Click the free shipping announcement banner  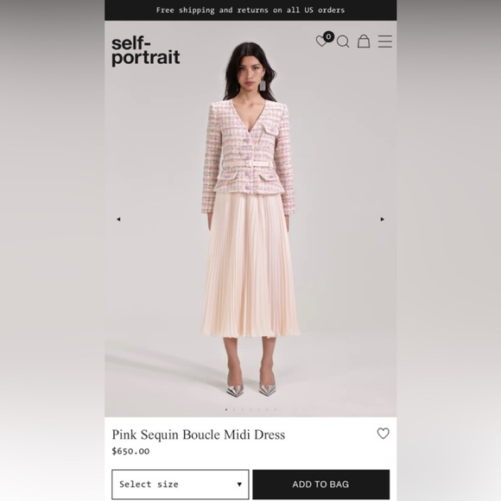tap(250, 10)
